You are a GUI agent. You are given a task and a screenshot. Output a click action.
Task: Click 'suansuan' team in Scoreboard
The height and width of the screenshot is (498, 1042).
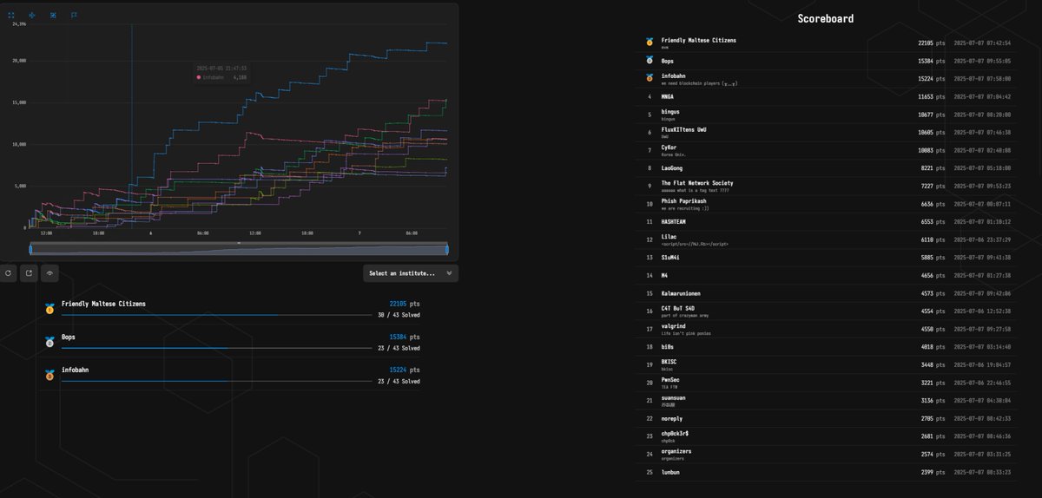pyautogui.click(x=674, y=397)
